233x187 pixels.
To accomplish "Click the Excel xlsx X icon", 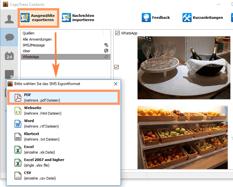I will click(18, 163).
